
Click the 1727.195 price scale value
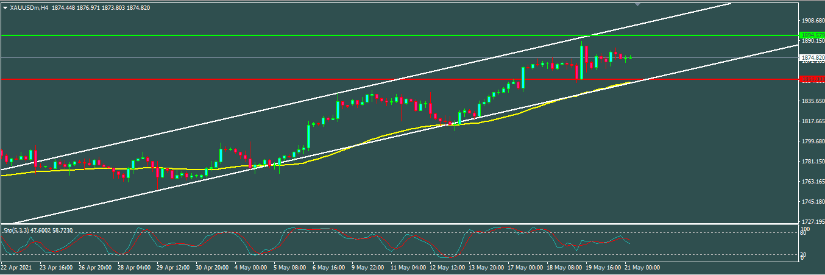click(x=811, y=221)
